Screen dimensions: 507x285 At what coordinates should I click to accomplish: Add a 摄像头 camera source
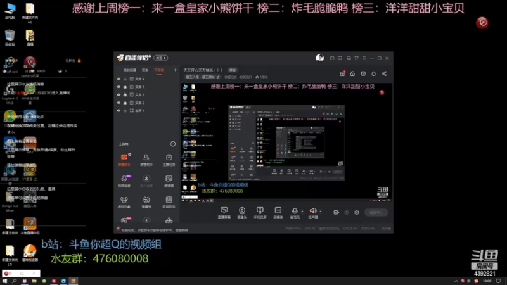tap(242, 213)
